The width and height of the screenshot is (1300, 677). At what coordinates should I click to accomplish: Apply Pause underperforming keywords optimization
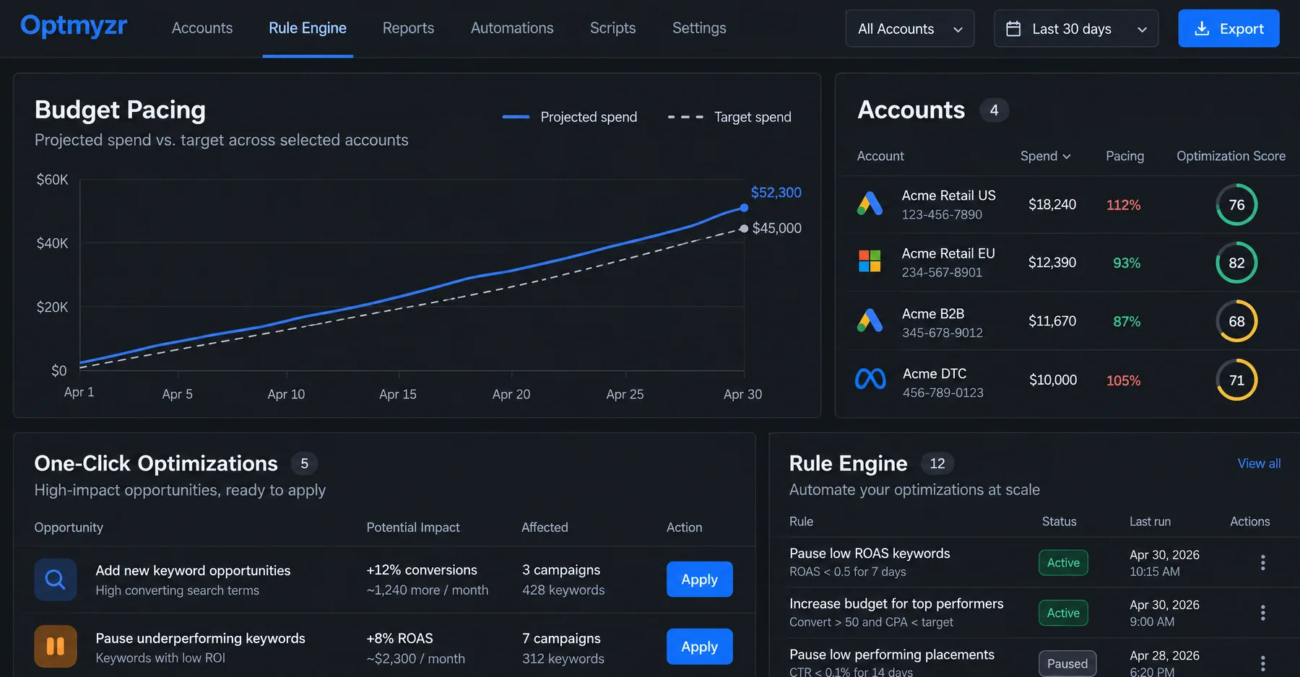(x=699, y=647)
